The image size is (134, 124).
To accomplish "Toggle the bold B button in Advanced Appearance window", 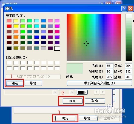I will (x=96, y=92).
